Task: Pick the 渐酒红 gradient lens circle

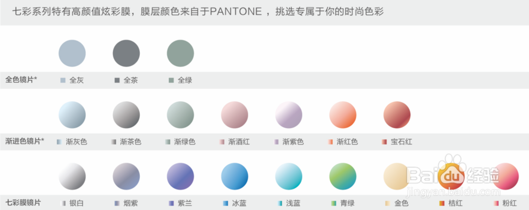Action: (x=234, y=115)
